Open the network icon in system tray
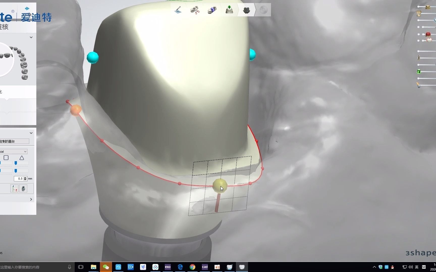This screenshot has width=436, height=272. pos(404,267)
